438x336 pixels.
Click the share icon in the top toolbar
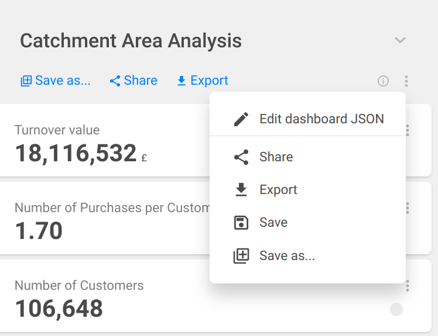115,81
